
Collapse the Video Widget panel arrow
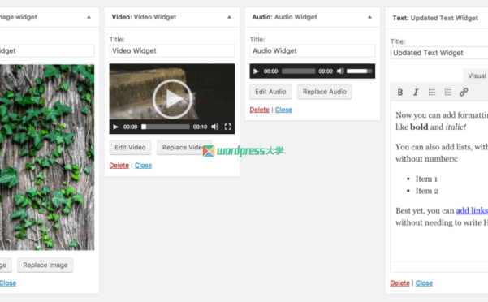click(229, 17)
